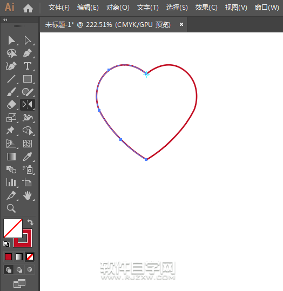Collapse the toolbar with double arrows
283x291 pixels.
(5, 19)
